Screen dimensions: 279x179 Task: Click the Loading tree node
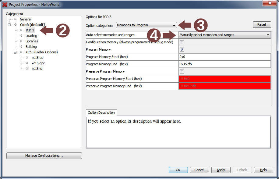point(31,36)
